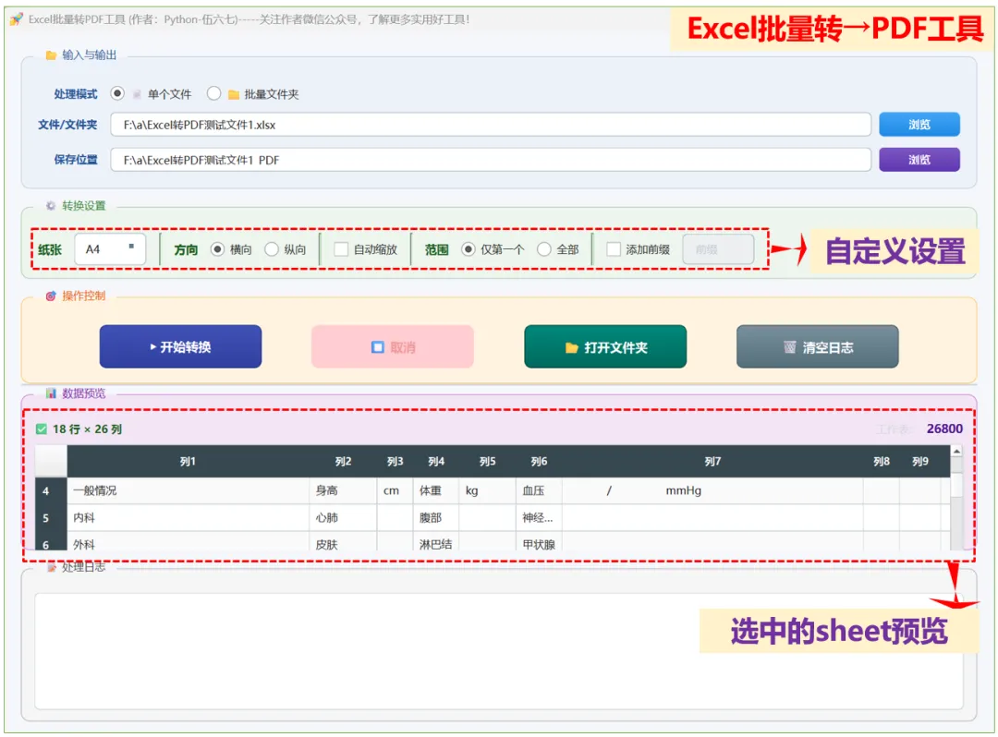The height and width of the screenshot is (737, 998).
Task: Click the cell 淋巴结 in the preview
Action: 436,543
